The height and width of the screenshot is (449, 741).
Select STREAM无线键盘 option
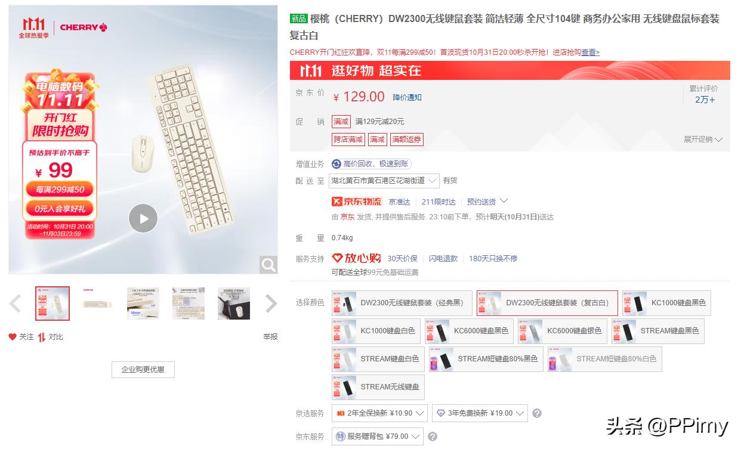click(378, 387)
